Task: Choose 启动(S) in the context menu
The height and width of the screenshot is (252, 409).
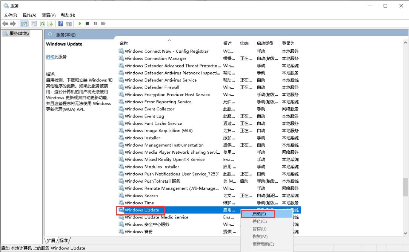Action: coord(267,214)
